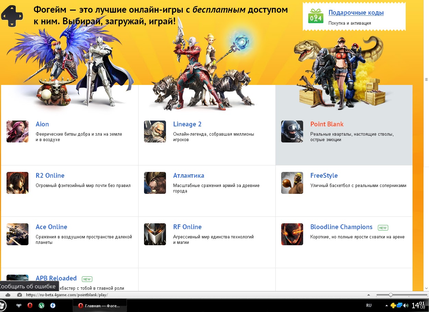Launch Opera from the pinned taskbar icon
The width and height of the screenshot is (429, 312).
(30, 305)
